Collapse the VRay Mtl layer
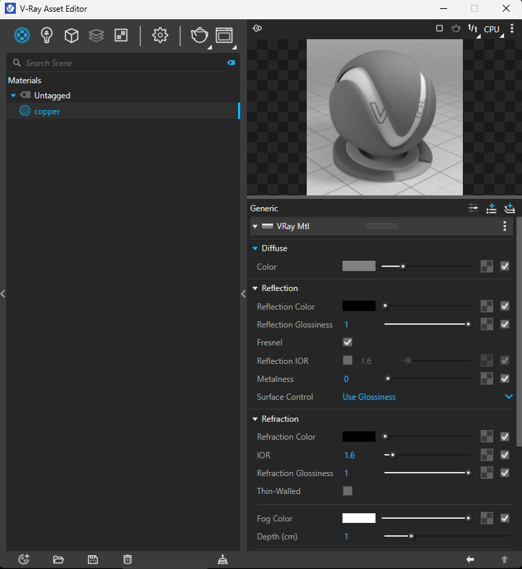The width and height of the screenshot is (522, 569). pyautogui.click(x=255, y=226)
